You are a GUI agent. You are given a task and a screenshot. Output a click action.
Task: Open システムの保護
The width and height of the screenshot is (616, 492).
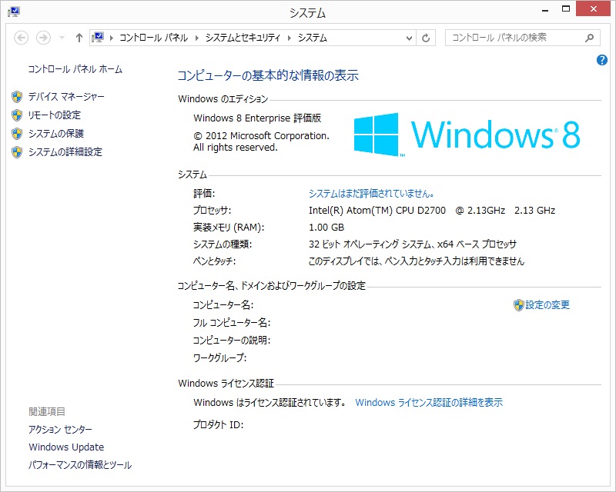55,134
